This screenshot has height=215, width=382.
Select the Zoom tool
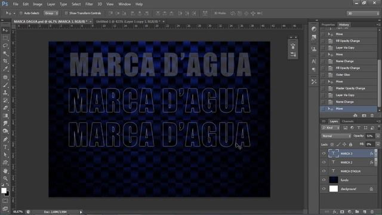click(5, 178)
